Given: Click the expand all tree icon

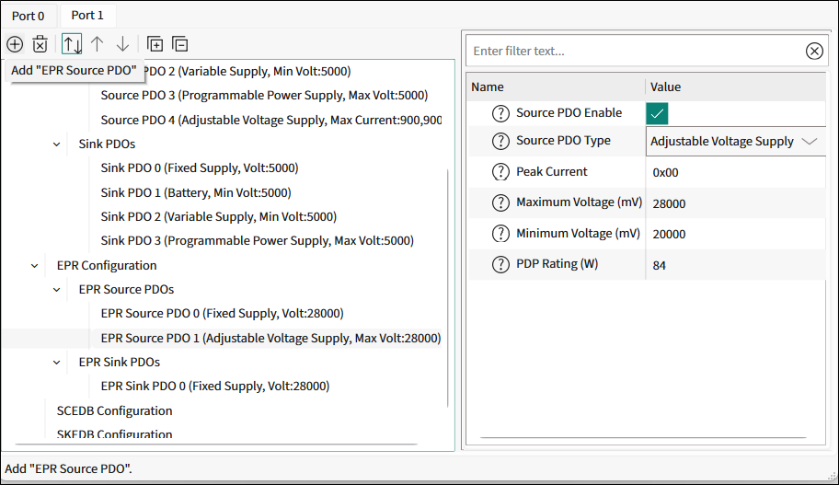Looking at the screenshot, I should [x=155, y=44].
